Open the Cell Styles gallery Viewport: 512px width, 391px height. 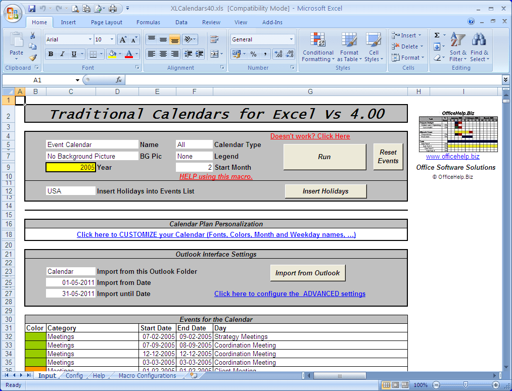[374, 48]
